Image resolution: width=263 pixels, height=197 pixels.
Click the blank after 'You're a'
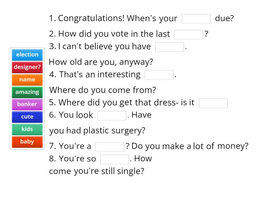point(109,146)
